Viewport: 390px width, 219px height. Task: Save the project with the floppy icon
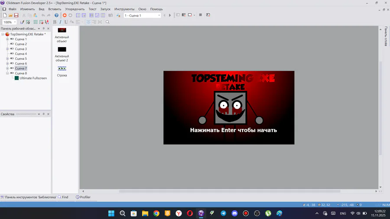[x=16, y=16]
